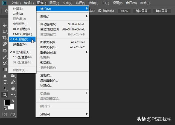Select the Hand tool
175x125 pixels.
tap(13, 88)
